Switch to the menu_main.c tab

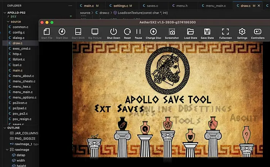216,6
